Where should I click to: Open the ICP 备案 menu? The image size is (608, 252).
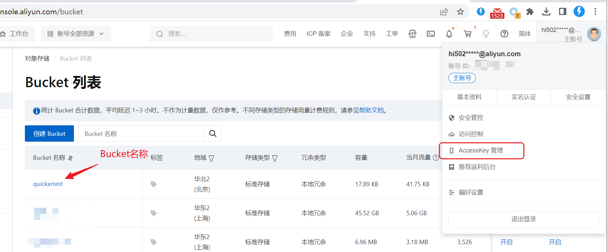pyautogui.click(x=319, y=34)
